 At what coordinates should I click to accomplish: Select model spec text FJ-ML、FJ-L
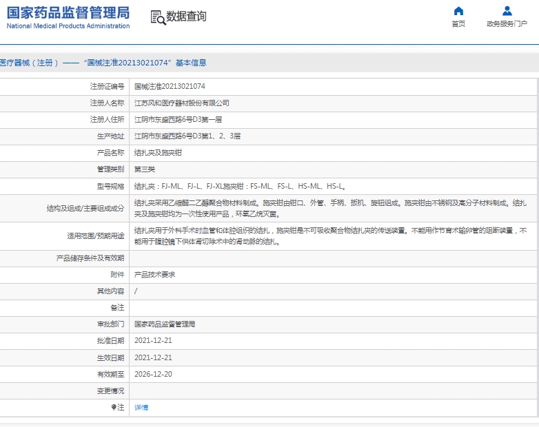tap(240, 186)
